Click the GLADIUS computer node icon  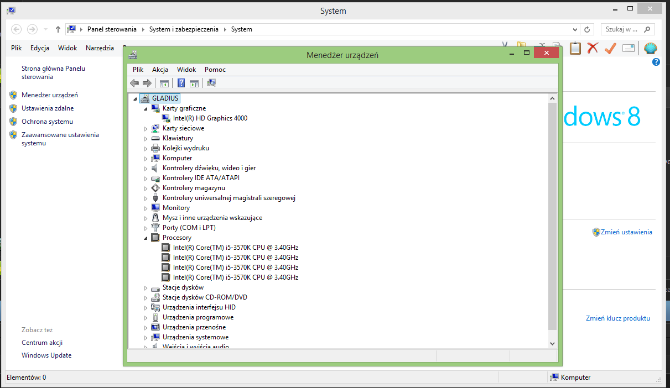tap(145, 98)
